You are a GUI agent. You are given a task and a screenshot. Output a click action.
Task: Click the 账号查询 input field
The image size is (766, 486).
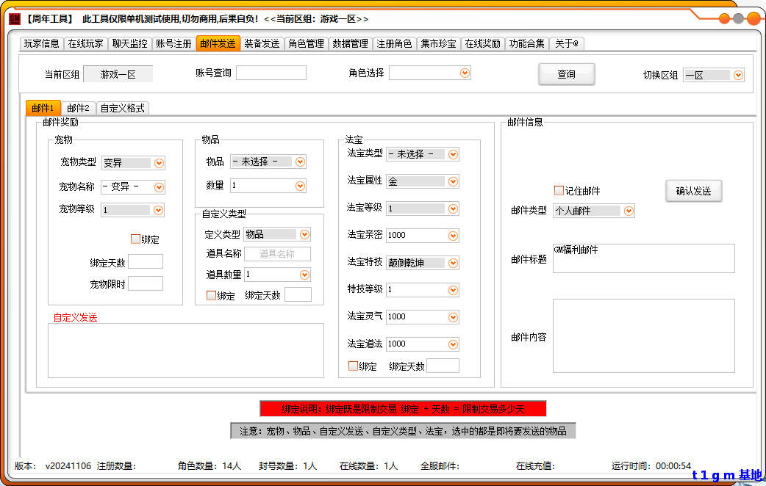click(x=271, y=73)
